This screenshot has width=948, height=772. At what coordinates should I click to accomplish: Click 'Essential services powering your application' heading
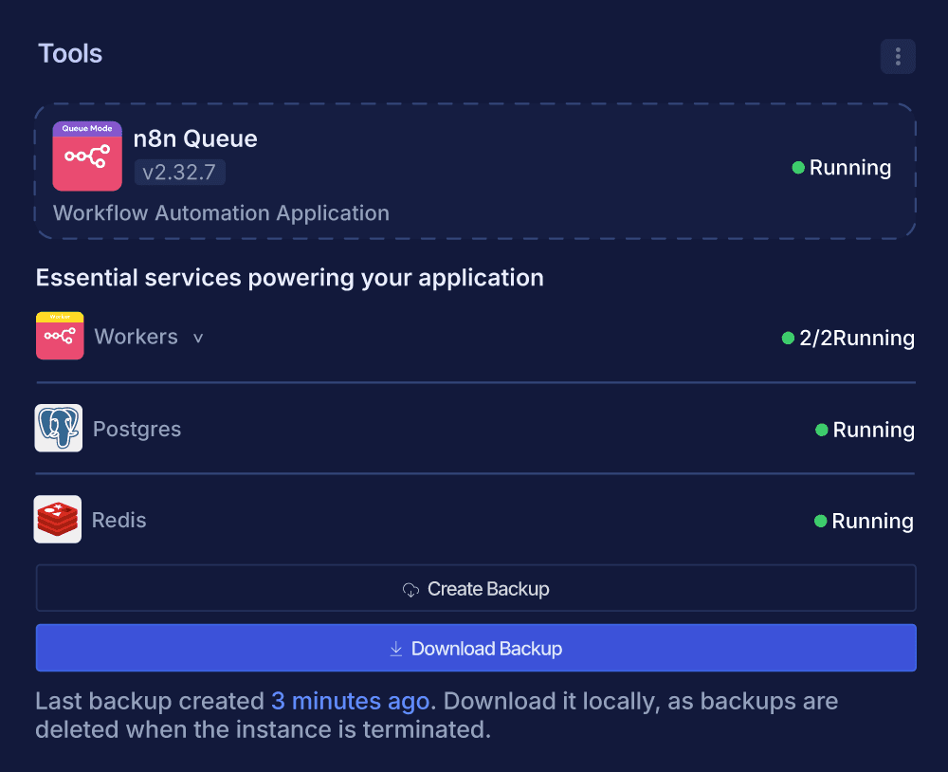click(x=289, y=278)
